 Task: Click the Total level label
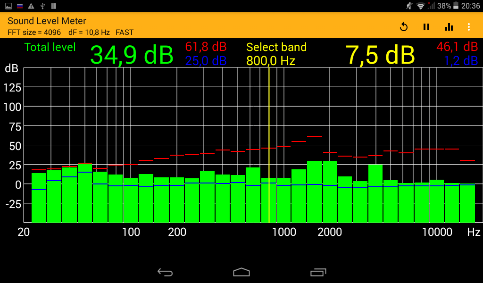pyautogui.click(x=50, y=47)
